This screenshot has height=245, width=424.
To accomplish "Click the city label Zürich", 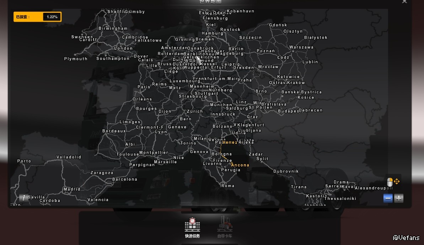I will point(195,111).
